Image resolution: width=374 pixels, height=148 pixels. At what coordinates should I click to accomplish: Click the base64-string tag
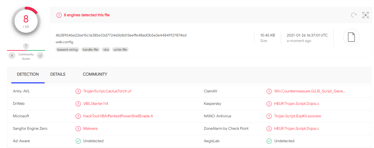(67, 50)
